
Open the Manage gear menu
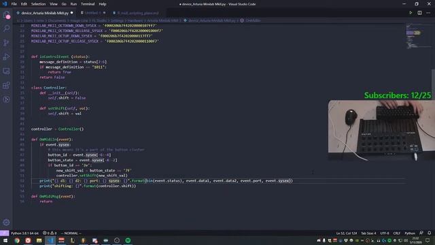pyautogui.click(x=6, y=223)
